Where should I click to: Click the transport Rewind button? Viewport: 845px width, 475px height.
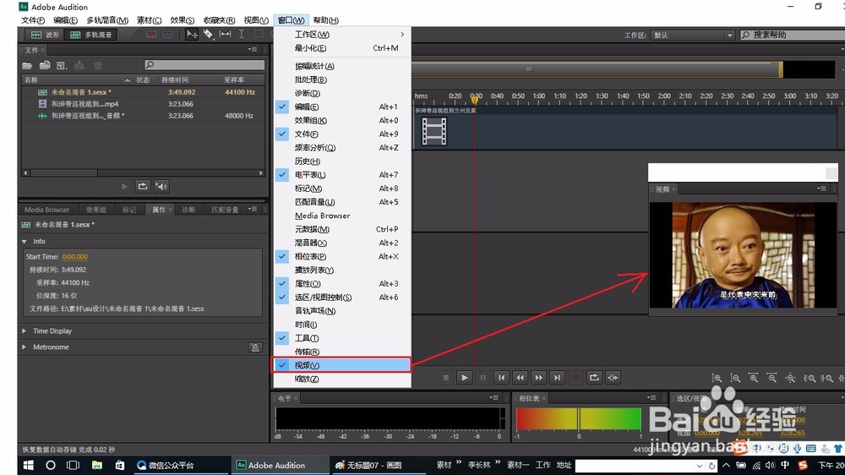pos(520,378)
